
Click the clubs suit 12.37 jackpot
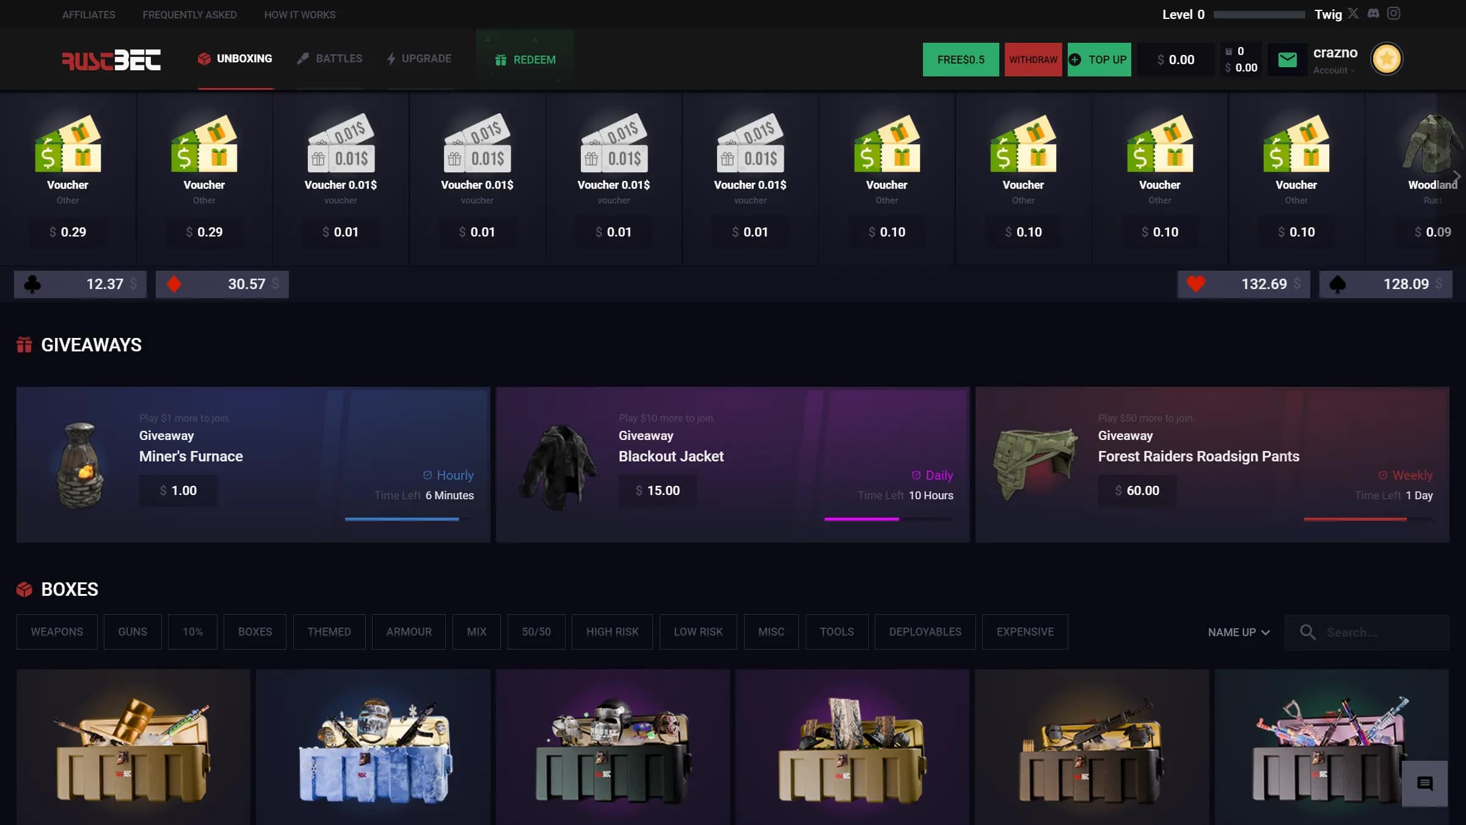[80, 284]
